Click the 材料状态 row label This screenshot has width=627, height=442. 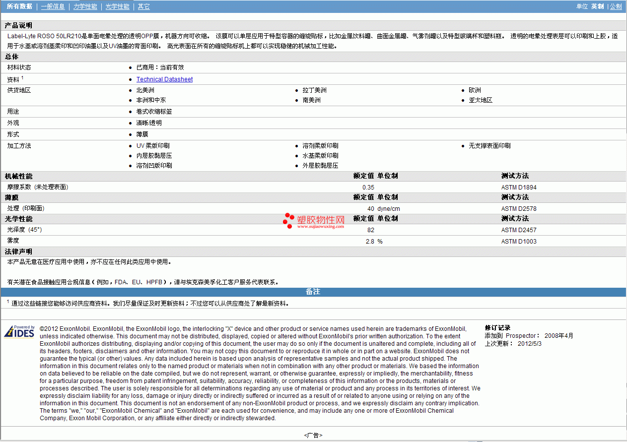tap(19, 67)
